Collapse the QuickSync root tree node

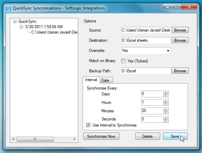click(15, 21)
